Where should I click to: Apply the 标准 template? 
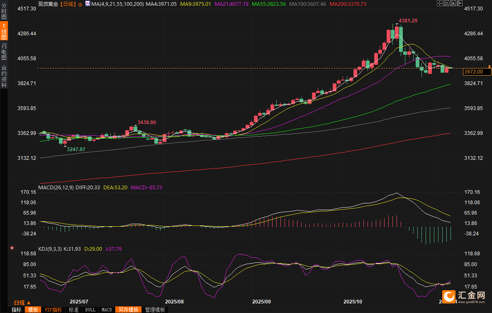(74, 310)
